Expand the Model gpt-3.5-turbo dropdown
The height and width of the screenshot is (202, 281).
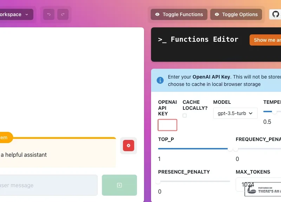coord(235,113)
